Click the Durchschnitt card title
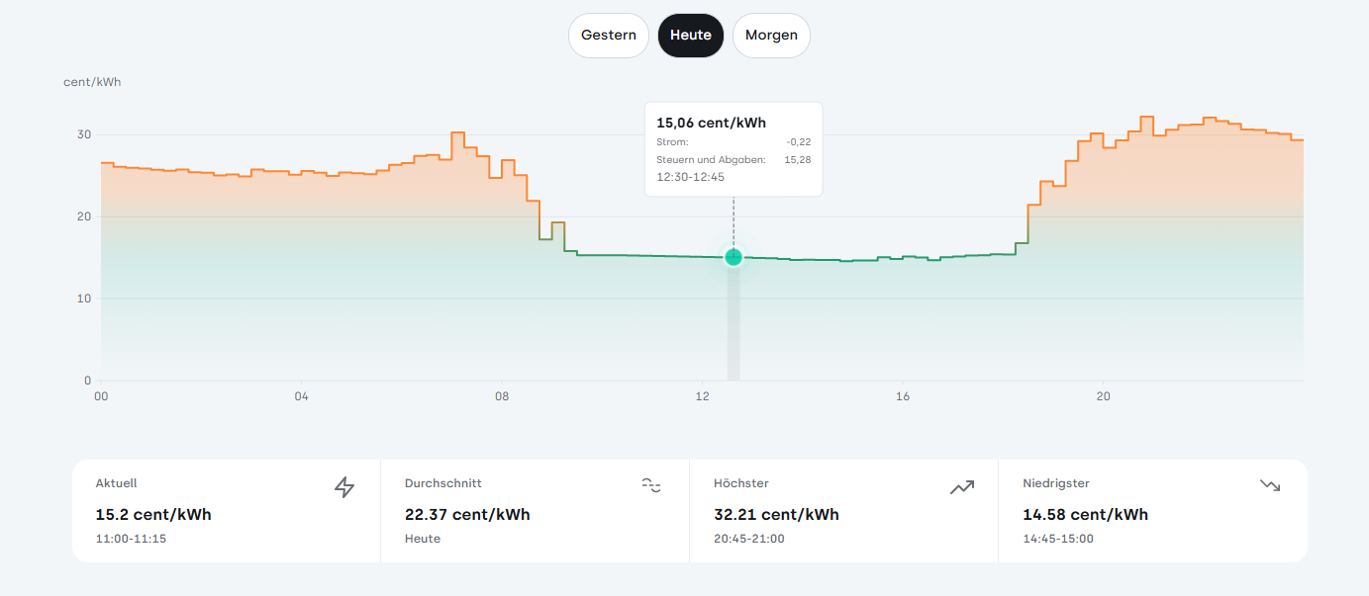This screenshot has width=1369, height=596. pos(443,483)
